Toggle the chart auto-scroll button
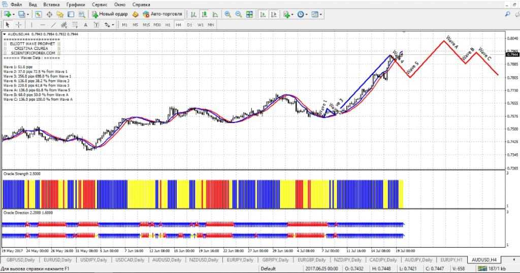520x273 pixels. pyautogui.click(x=262, y=15)
